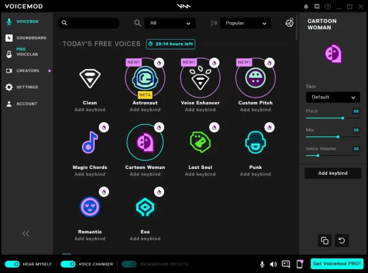Collapse the Today's Free Voices section
The height and width of the screenshot is (273, 368).
click(59, 44)
